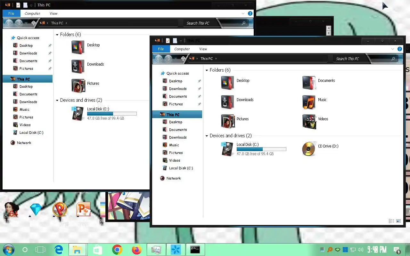Click New folder quick access icon in front window title bar
Screen dimensions: 410x256
175,41
